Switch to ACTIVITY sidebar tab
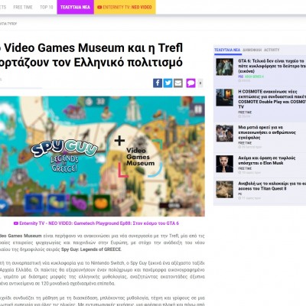 click(272, 50)
